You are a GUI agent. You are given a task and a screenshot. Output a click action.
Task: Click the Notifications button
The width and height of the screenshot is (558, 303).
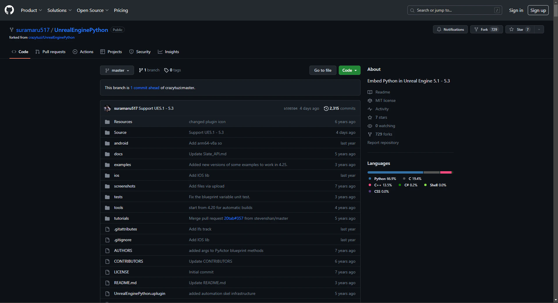(450, 29)
